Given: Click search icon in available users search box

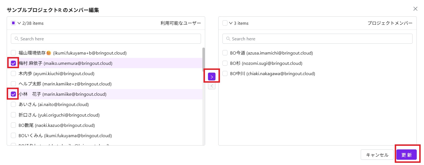Looking at the screenshot, I should tap(17, 39).
